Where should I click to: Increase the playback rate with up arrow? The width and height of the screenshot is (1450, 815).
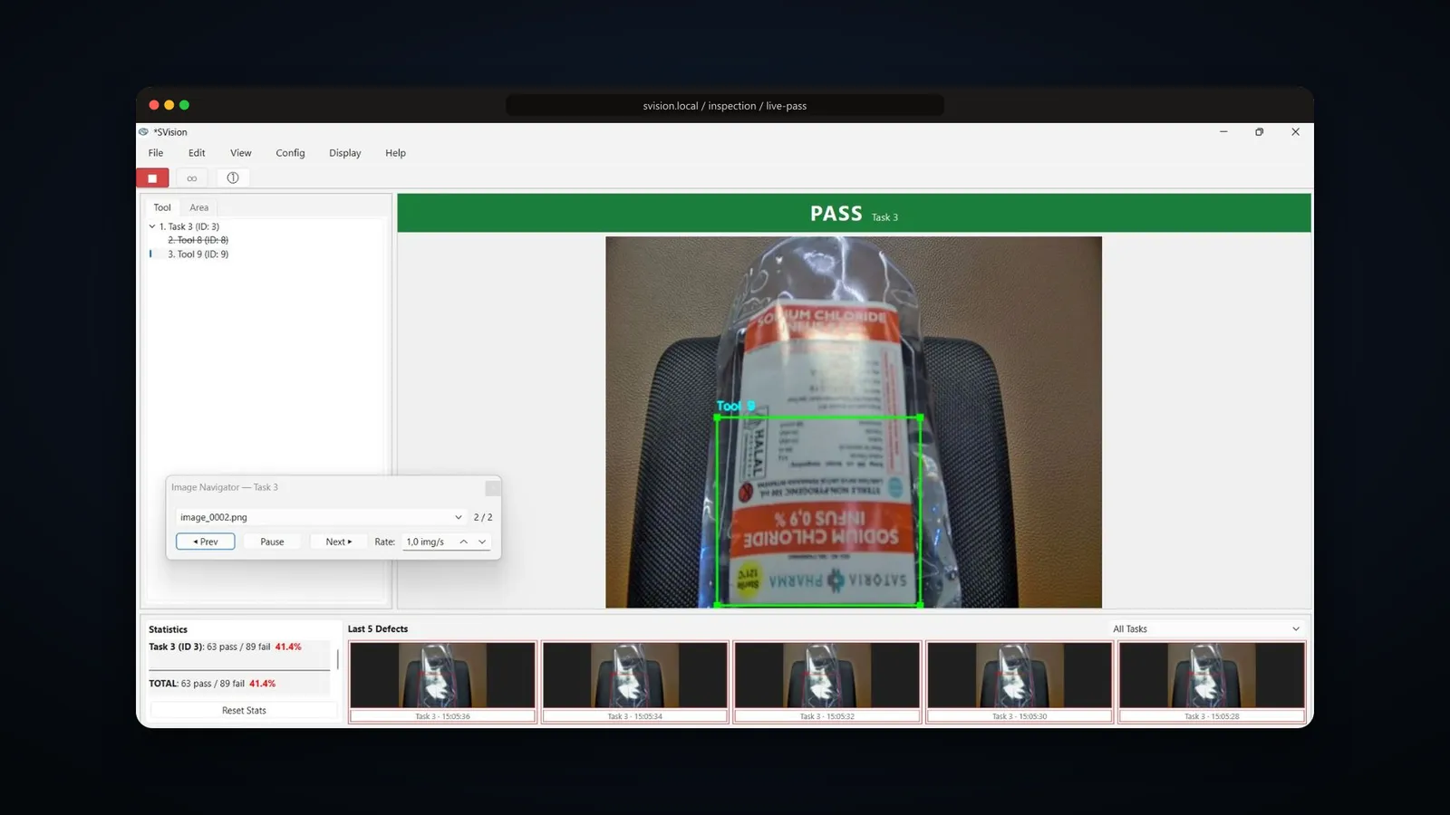pos(463,542)
